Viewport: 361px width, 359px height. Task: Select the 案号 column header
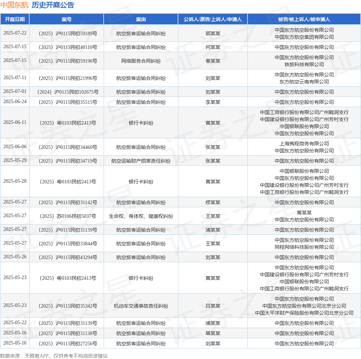[67, 19]
